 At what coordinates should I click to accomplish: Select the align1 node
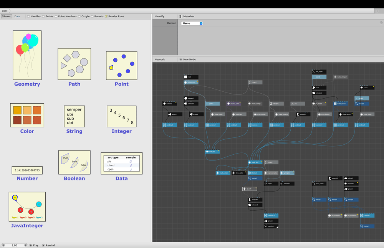tap(271, 184)
